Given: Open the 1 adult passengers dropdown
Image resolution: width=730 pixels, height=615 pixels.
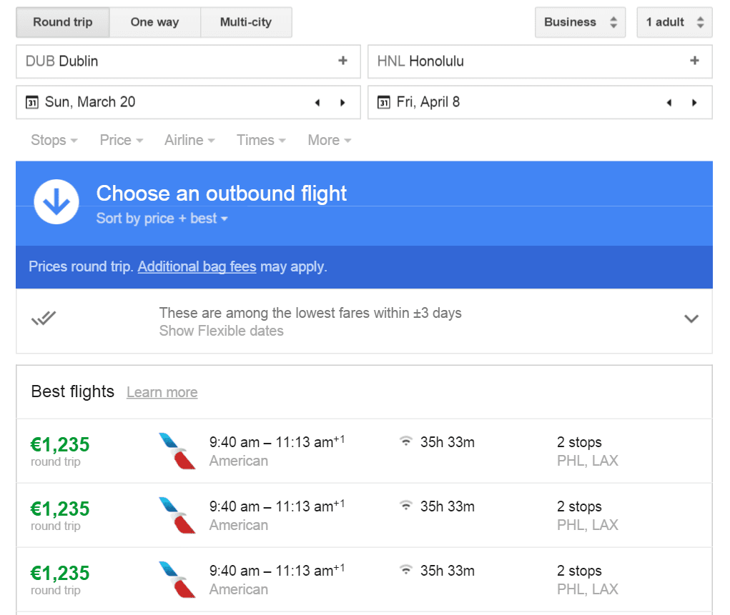Looking at the screenshot, I should (x=674, y=22).
